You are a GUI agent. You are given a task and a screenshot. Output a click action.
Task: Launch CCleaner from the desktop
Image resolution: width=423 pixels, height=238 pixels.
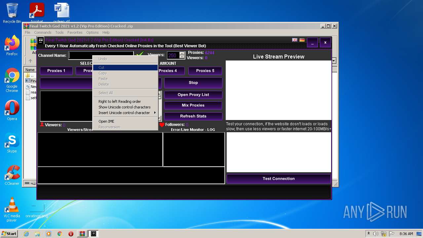(12, 175)
